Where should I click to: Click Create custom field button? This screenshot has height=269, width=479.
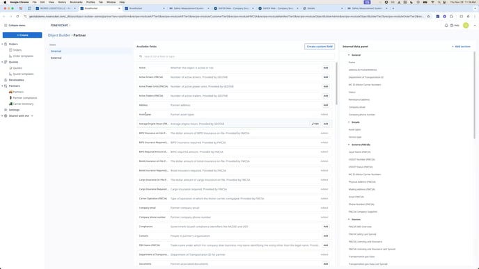tap(320, 47)
